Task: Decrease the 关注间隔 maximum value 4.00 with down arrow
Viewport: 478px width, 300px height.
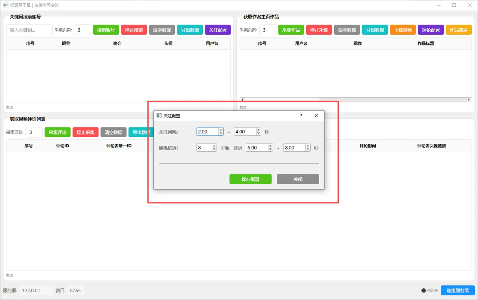Action: point(258,133)
